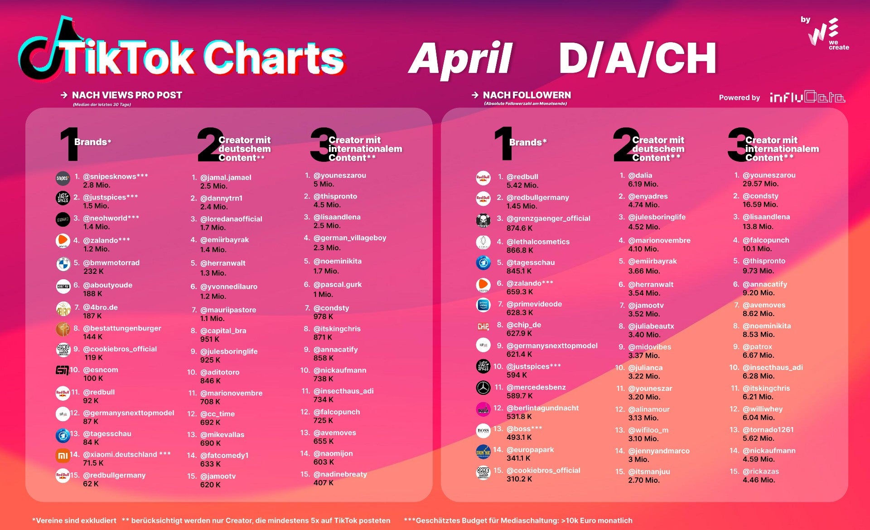Open the @jamal.jamael creator handle
This screenshot has height=530, width=870.
tap(226, 177)
